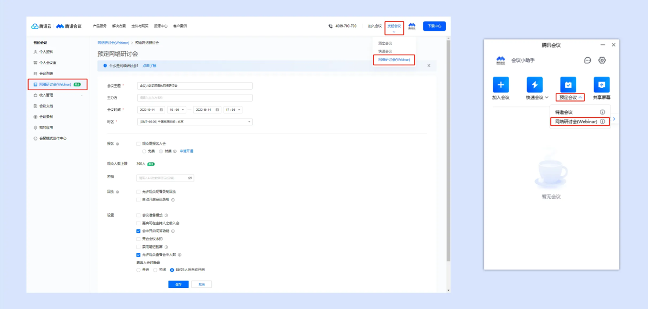
Task: Open the end time 17:00 dropdown
Action: point(233,110)
